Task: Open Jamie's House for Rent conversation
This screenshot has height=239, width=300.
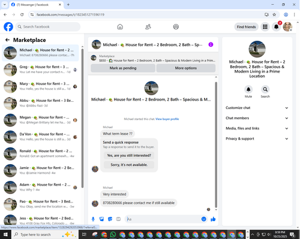Action: [40, 170]
